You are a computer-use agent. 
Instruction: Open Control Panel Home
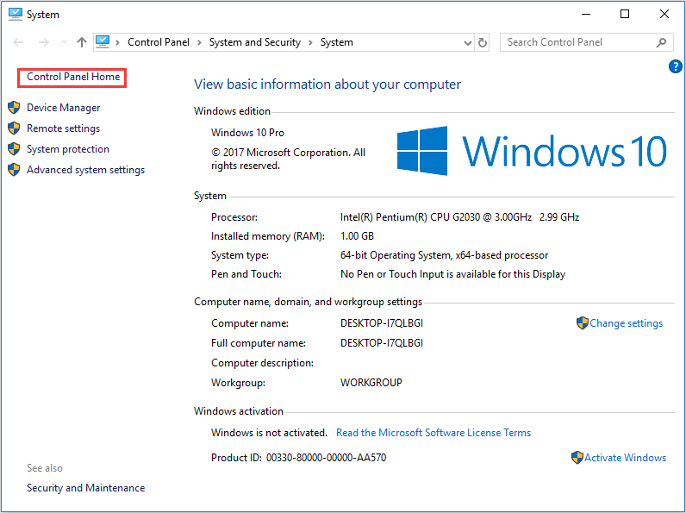tap(73, 77)
